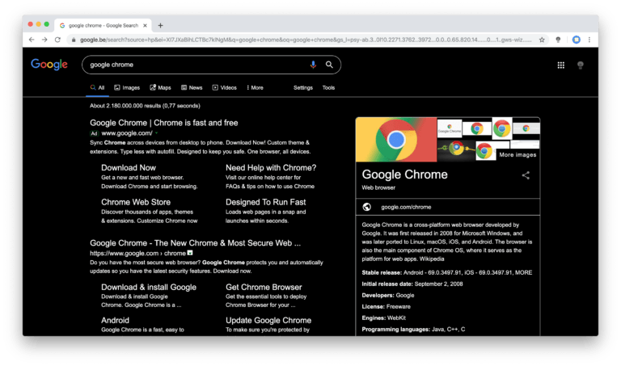
Task: Reload the page with the refresh icon
Action: pyautogui.click(x=57, y=40)
